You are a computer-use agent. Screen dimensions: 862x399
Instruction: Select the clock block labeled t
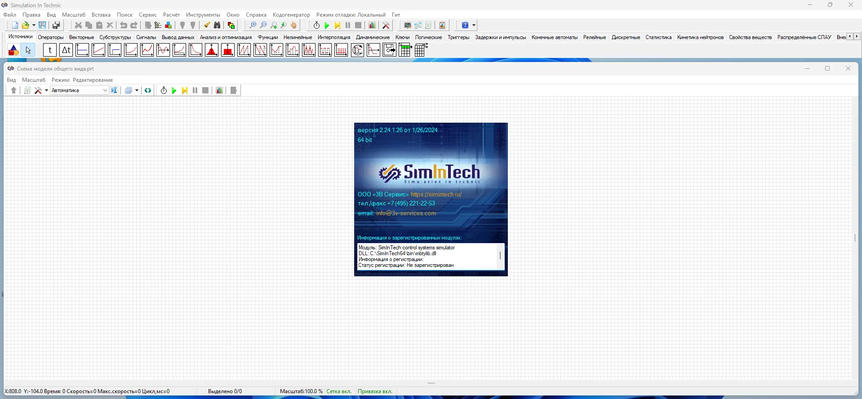(x=50, y=50)
